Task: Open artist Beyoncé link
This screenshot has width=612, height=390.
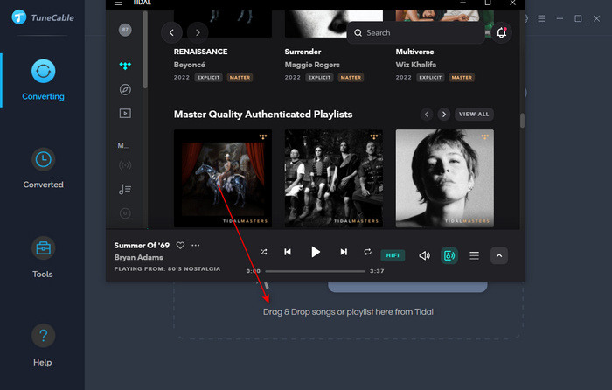Action: (190, 65)
